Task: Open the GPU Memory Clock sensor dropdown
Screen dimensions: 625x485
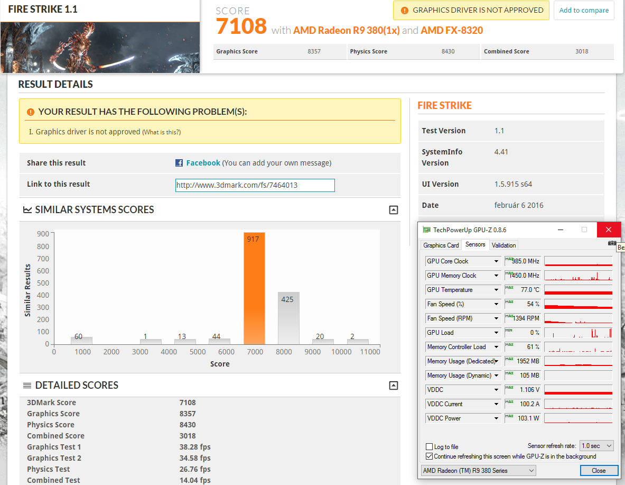Action: 496,276
